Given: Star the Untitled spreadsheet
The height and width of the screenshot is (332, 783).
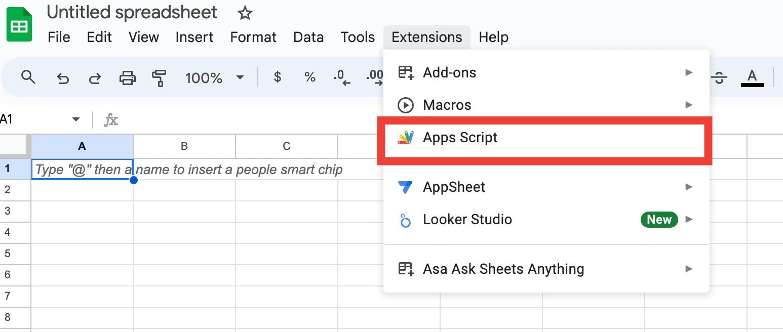Looking at the screenshot, I should click(x=245, y=14).
